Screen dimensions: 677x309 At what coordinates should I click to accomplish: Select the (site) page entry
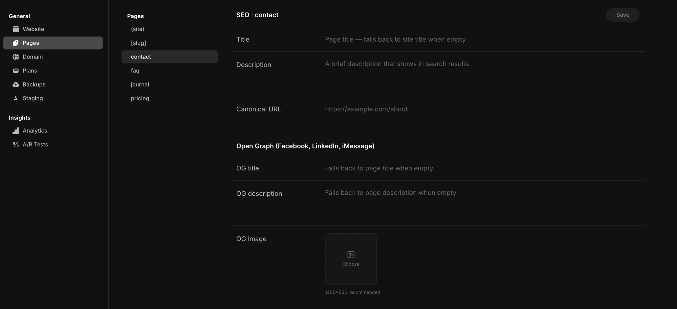170,29
